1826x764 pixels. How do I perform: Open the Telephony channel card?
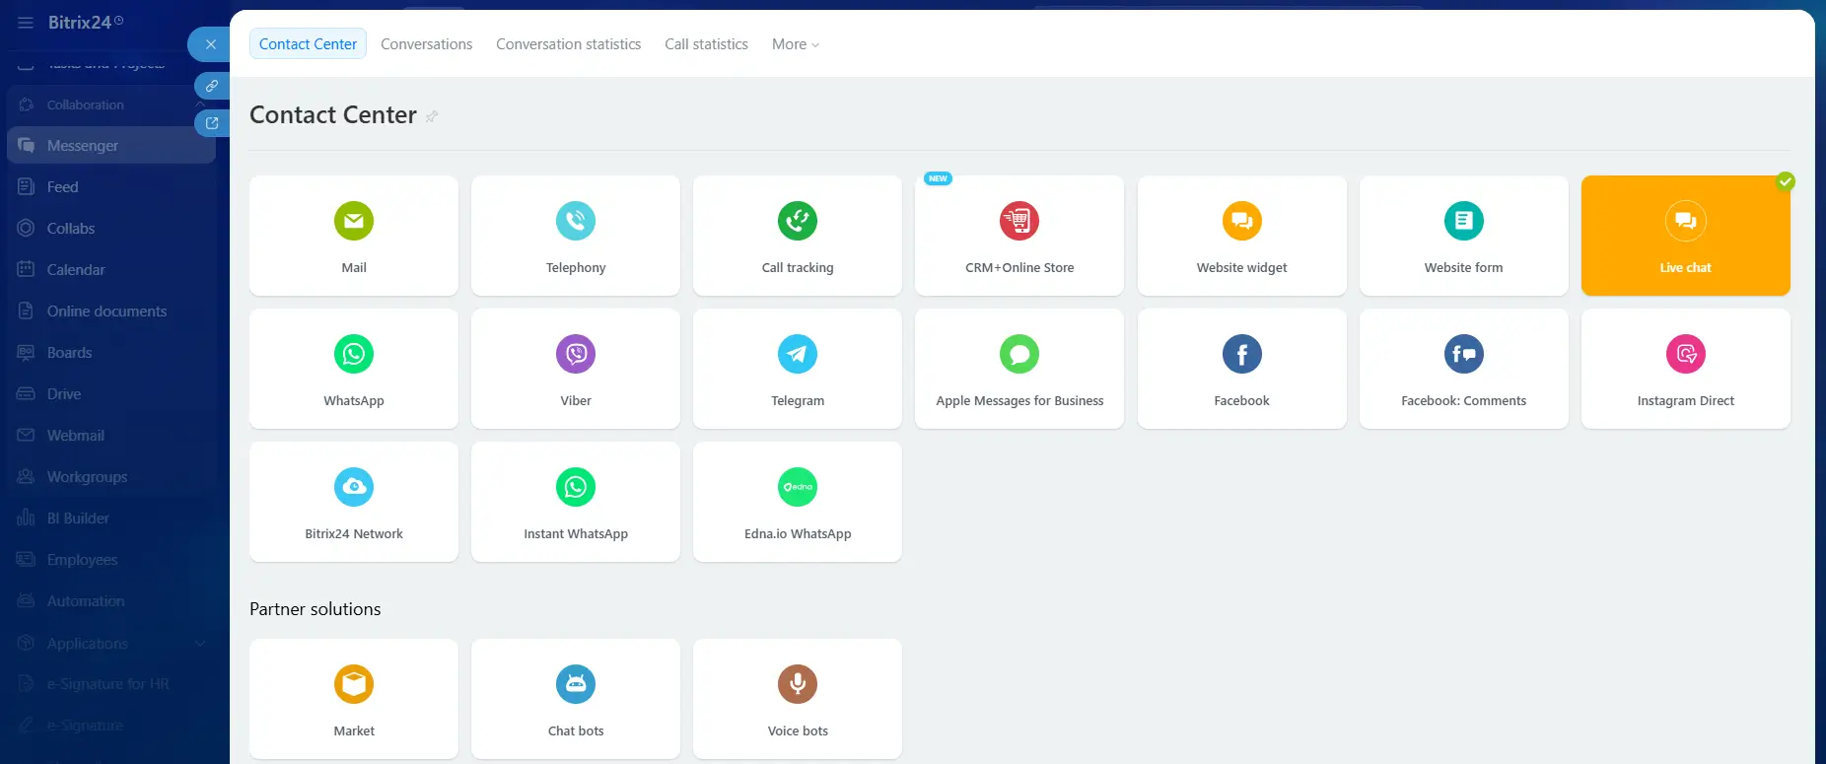point(576,236)
